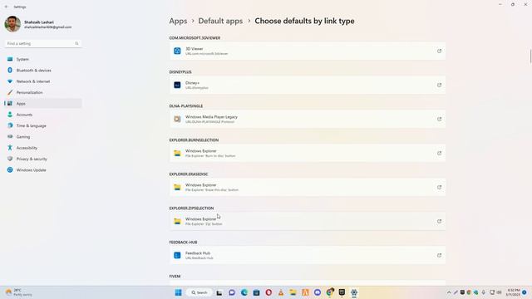Click the Apps breadcrumb link
The height and width of the screenshot is (299, 532).
click(178, 21)
